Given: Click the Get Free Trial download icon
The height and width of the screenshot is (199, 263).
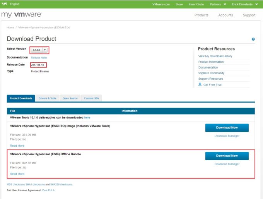Looking at the screenshot, I should point(200,84).
